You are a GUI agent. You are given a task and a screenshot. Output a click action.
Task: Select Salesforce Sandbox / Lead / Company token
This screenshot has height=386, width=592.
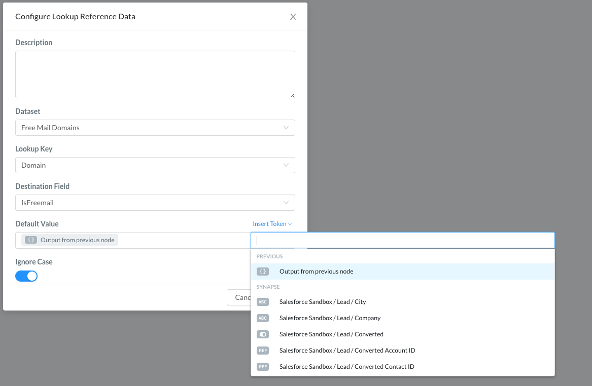pyautogui.click(x=403, y=318)
